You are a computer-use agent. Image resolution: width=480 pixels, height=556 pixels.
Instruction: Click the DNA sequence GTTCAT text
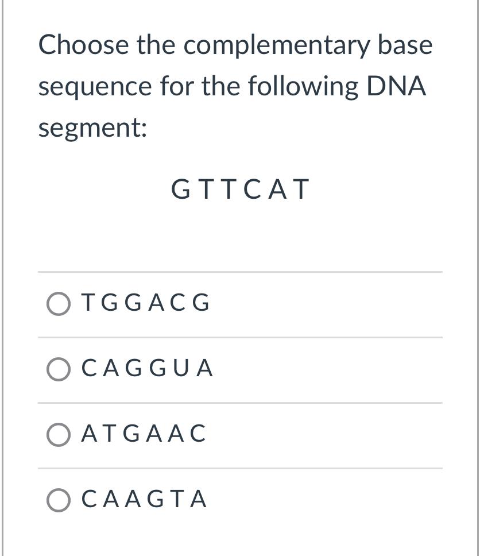[x=241, y=188]
